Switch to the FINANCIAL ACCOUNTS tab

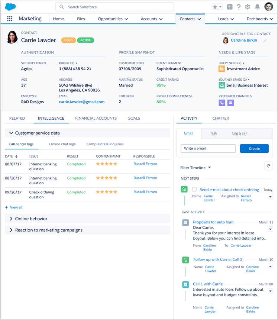pos(96,118)
